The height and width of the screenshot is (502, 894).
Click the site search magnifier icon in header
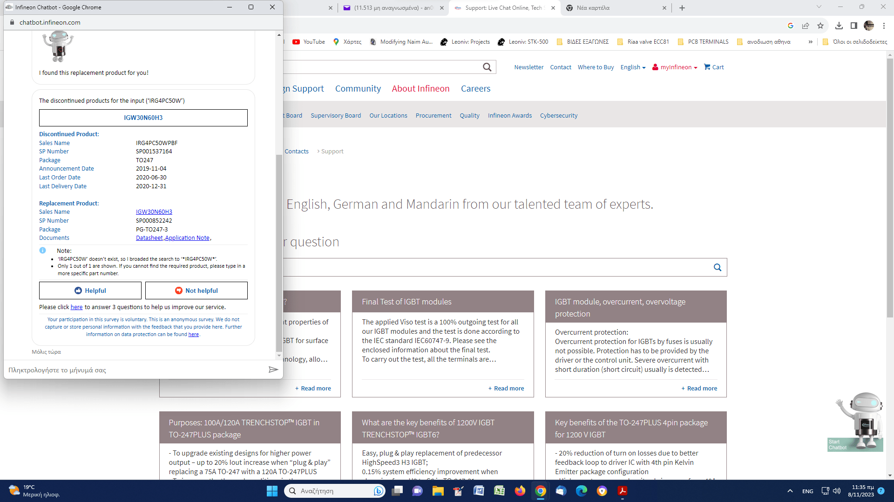click(x=487, y=67)
